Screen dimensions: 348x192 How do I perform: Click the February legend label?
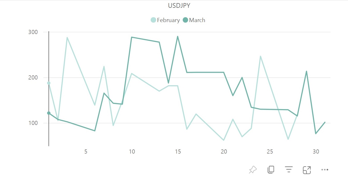tap(168, 20)
